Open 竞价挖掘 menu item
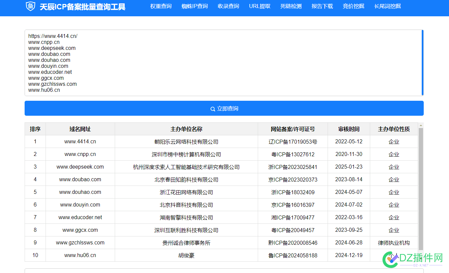Viewport: 449px width, 273px height. pos(354,6)
